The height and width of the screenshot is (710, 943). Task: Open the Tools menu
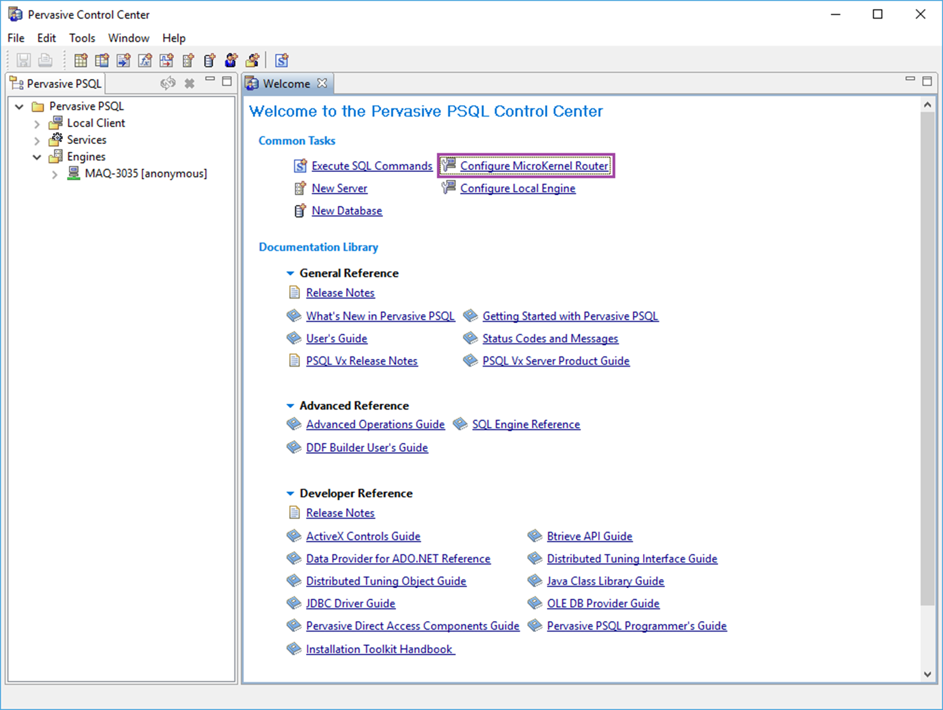(x=82, y=38)
